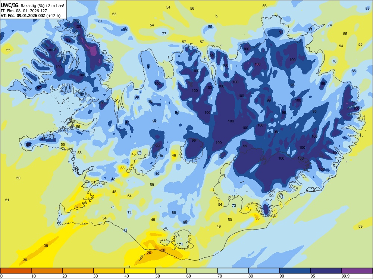
Task: Click the map value '48' in the southwest
Action: coord(114,192)
